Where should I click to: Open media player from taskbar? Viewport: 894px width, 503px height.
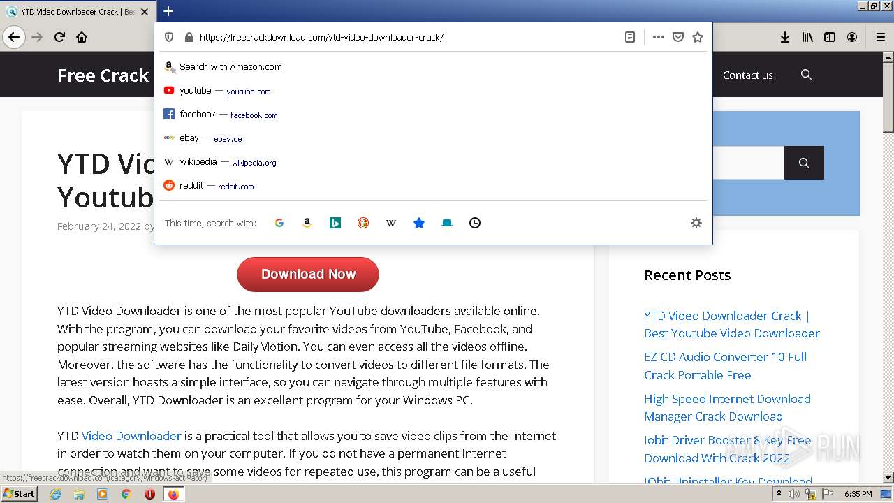pos(103,494)
